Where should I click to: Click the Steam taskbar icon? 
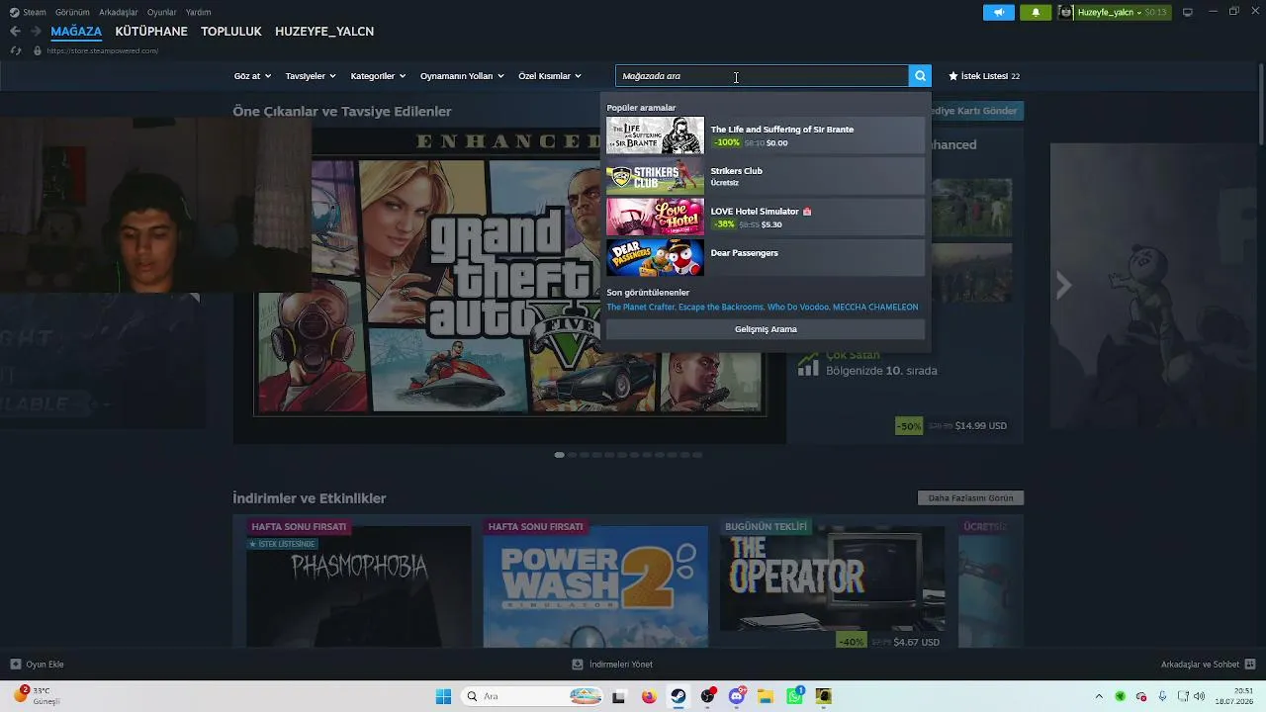(x=678, y=696)
